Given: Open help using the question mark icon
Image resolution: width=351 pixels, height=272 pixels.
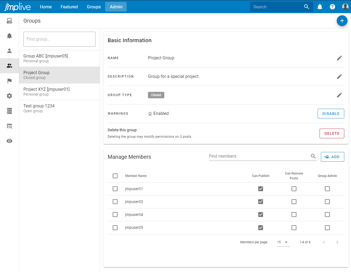Looking at the screenshot, I should point(332,7).
